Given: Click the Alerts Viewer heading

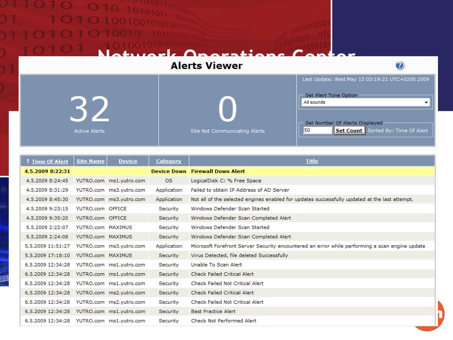Looking at the screenshot, I should click(x=207, y=66).
